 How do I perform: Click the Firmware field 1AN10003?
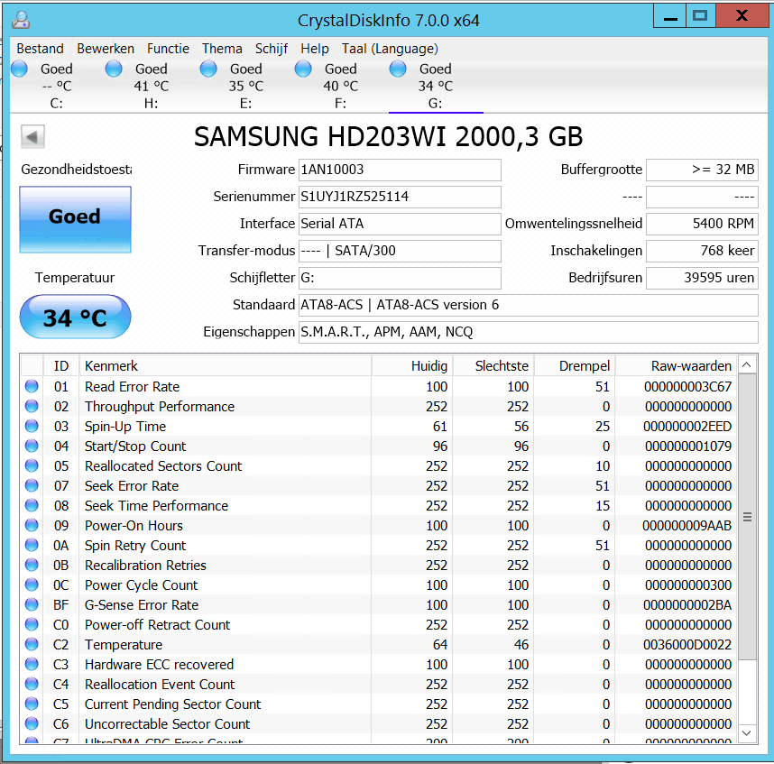point(400,170)
